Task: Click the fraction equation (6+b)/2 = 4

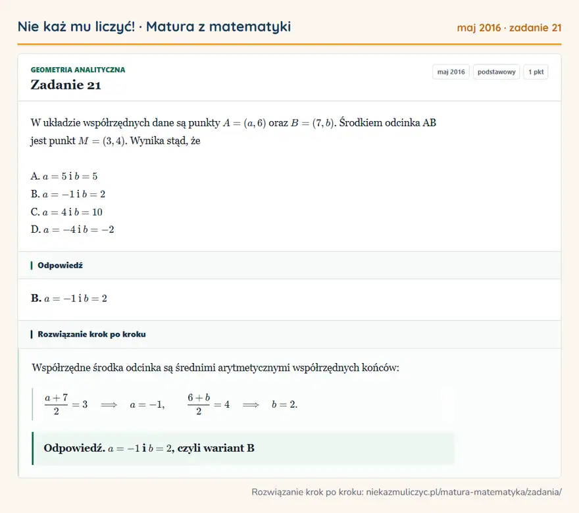Action: coord(209,404)
